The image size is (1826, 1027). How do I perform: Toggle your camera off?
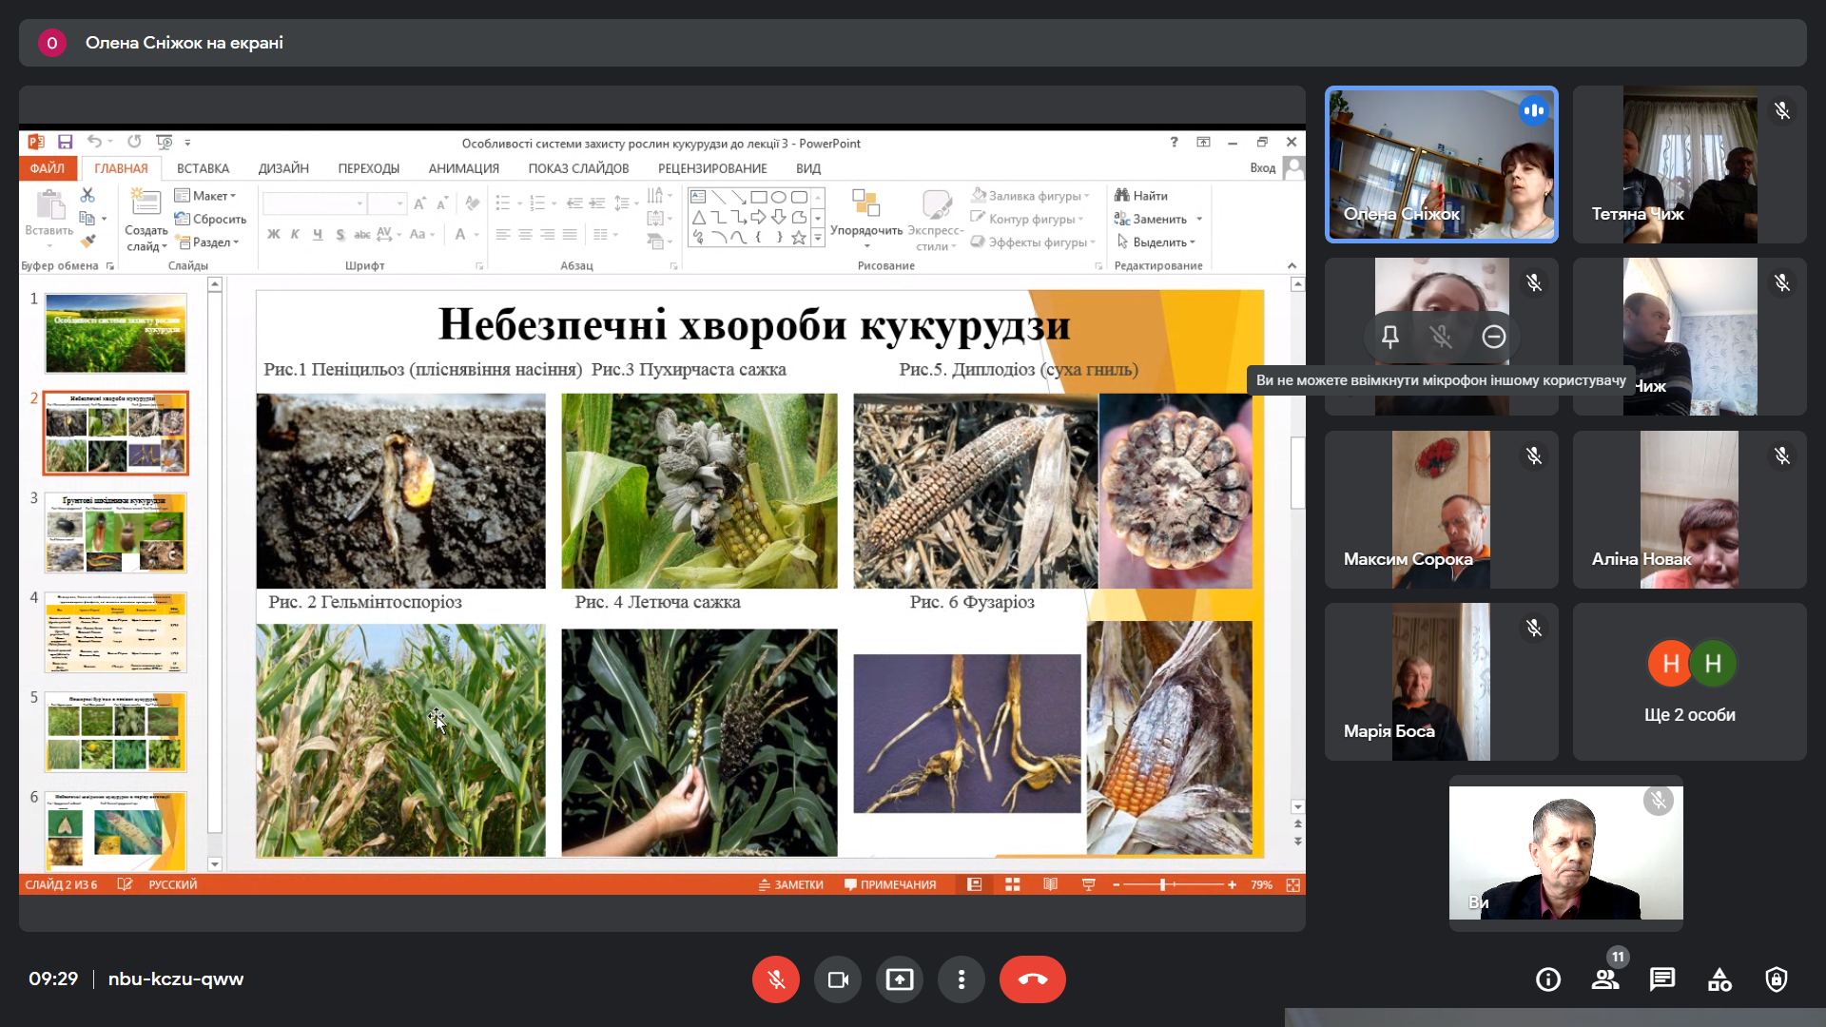click(837, 979)
